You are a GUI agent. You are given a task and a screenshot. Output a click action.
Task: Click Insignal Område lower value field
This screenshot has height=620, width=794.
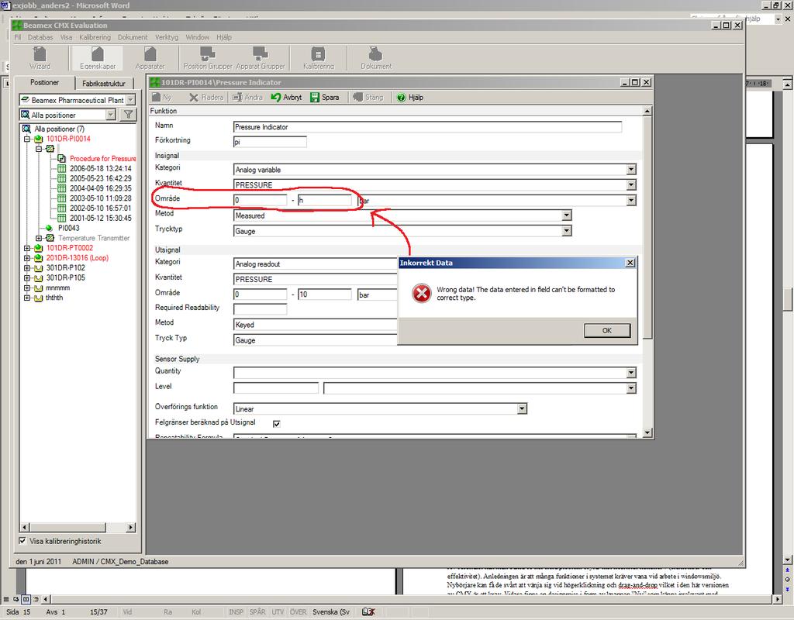261,200
